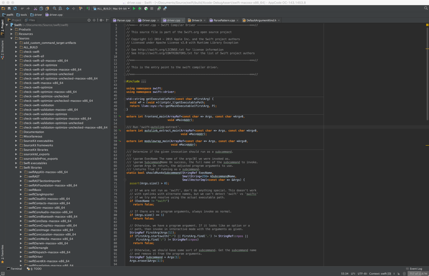The height and width of the screenshot is (276, 429).
Task: Run ALL_BUILD with the green play button
Action: (134, 9)
